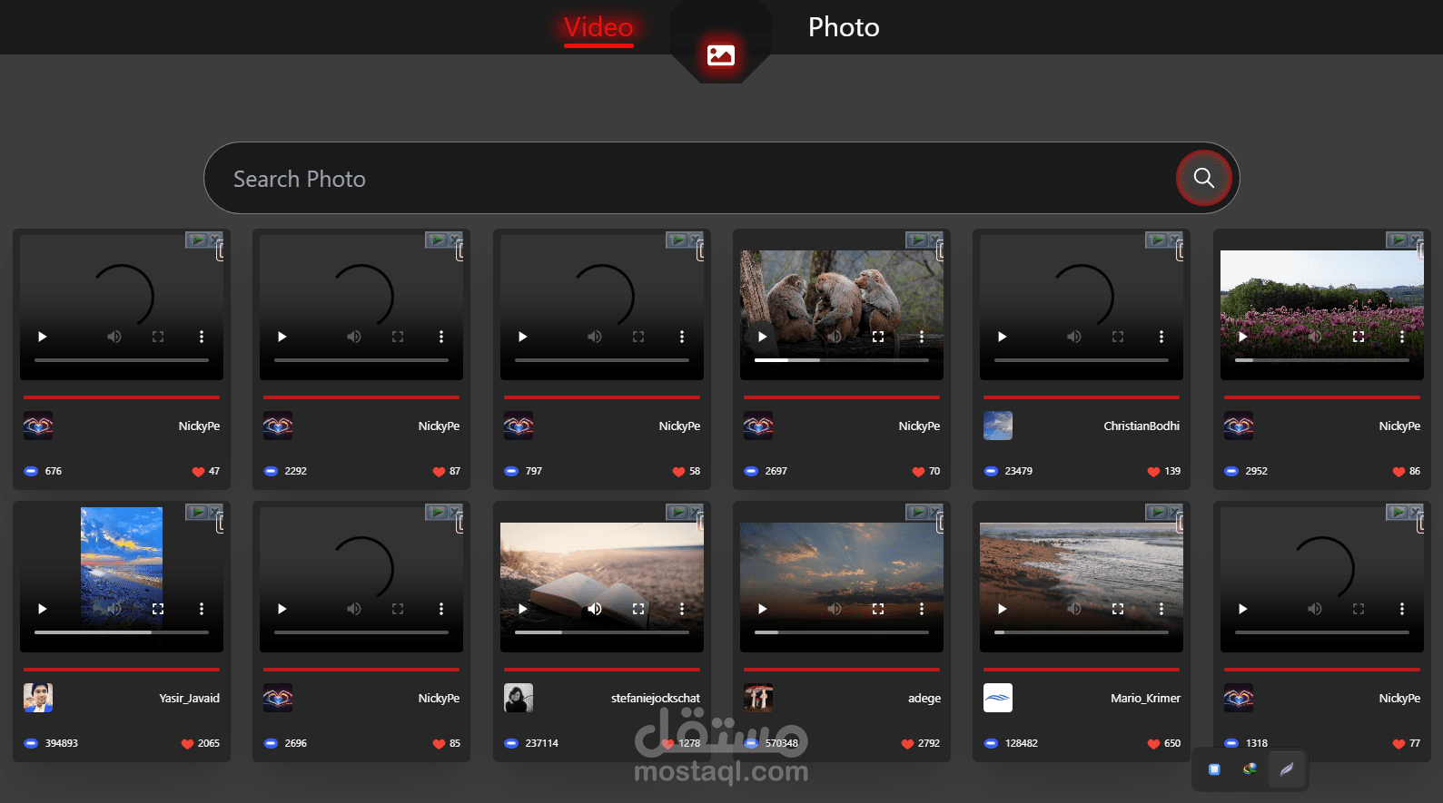Open ChristianBodhi username link
Image resolution: width=1443 pixels, height=803 pixels.
pos(1142,426)
